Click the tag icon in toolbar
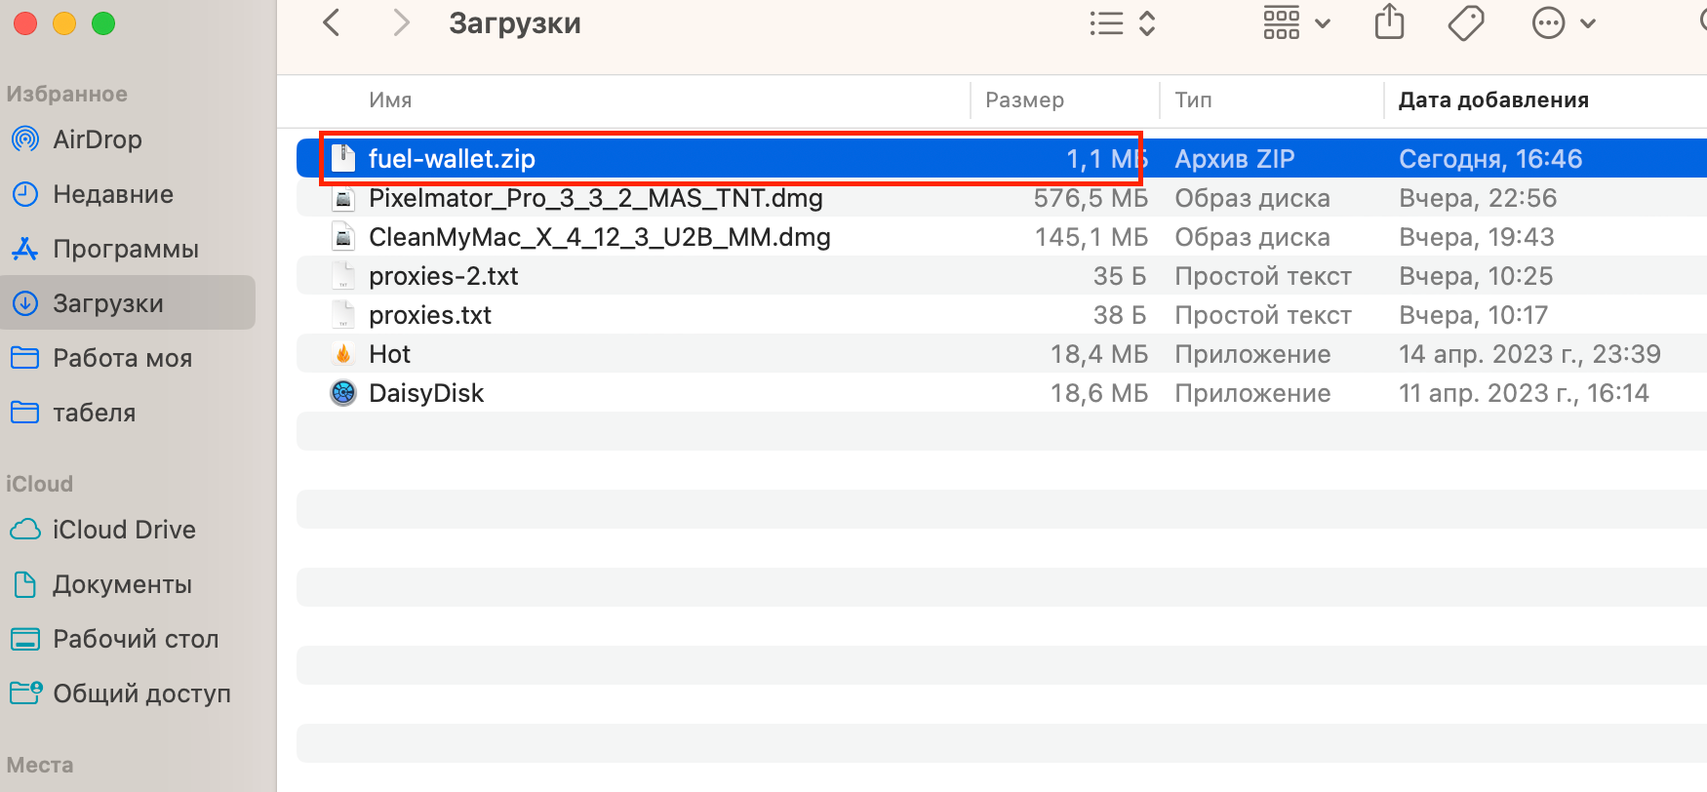Viewport: 1707px width, 792px height. 1466,22
